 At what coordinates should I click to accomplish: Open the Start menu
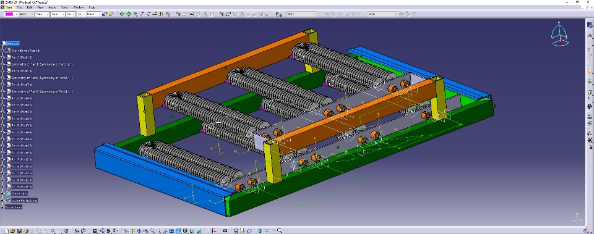(9, 7)
